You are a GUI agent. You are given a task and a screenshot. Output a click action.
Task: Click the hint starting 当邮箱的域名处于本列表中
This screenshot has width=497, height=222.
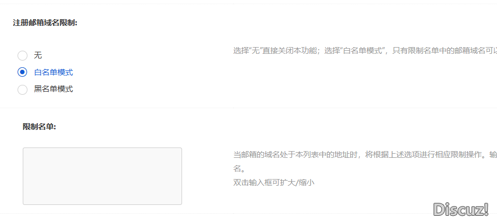pos(365,155)
